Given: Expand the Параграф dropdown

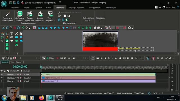Looking at the screenshot, I should pos(100,19).
